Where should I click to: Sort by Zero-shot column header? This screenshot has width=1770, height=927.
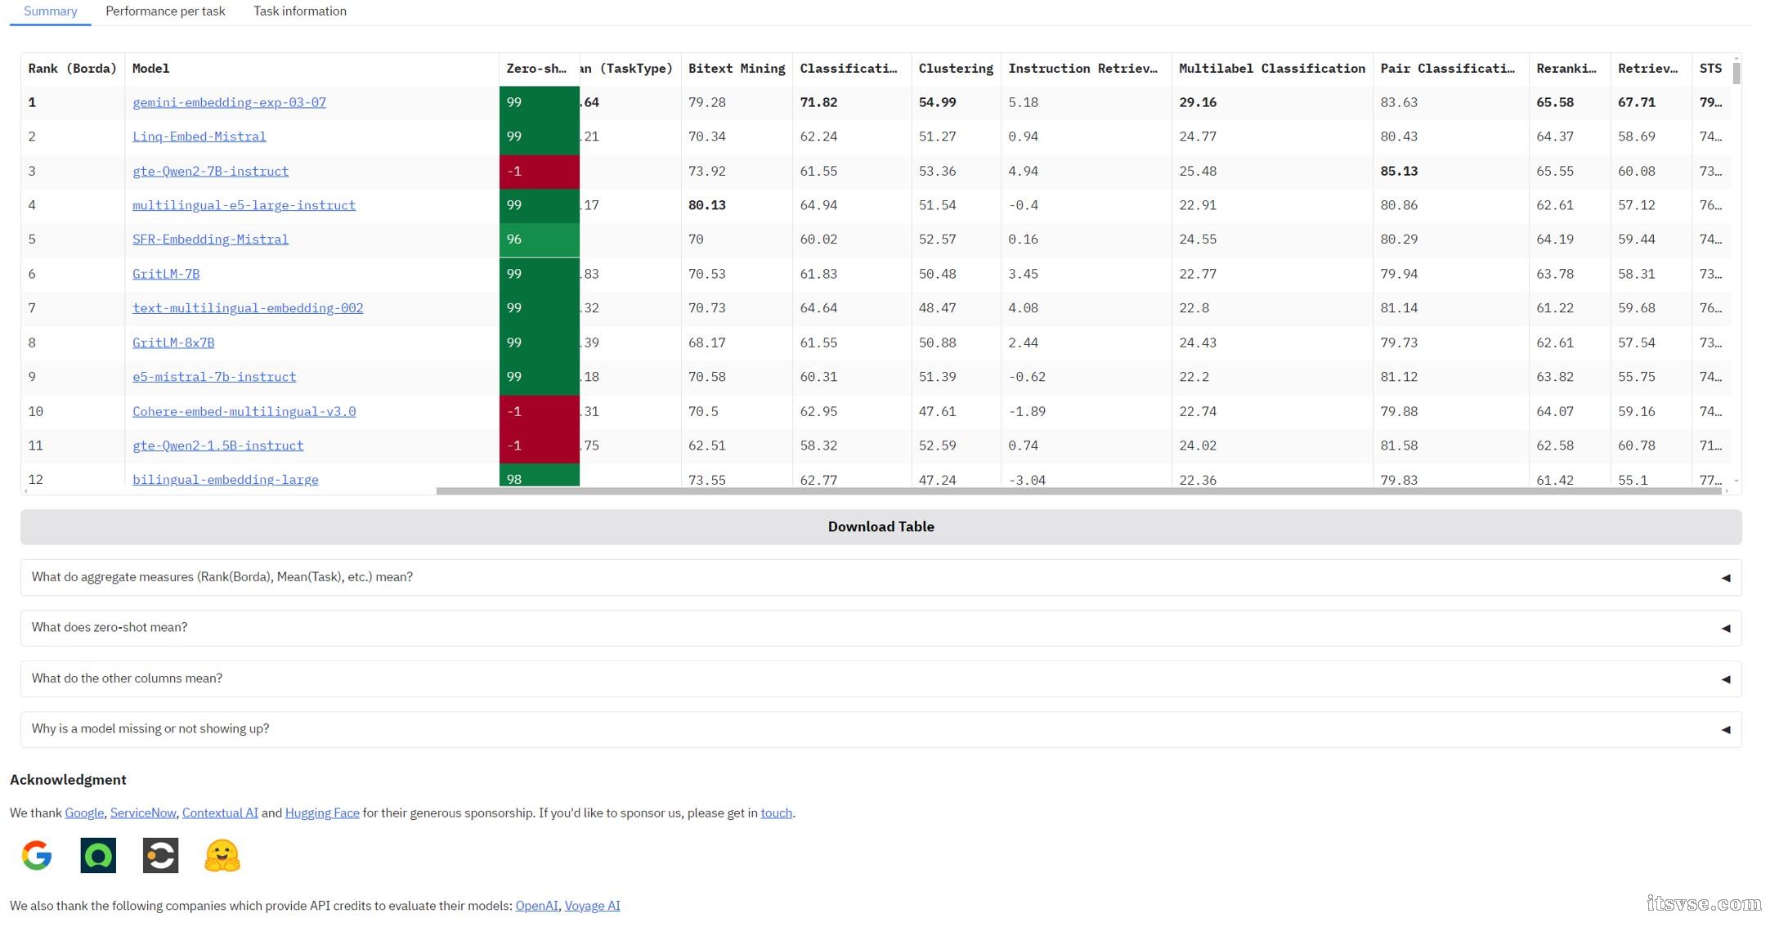coord(540,69)
